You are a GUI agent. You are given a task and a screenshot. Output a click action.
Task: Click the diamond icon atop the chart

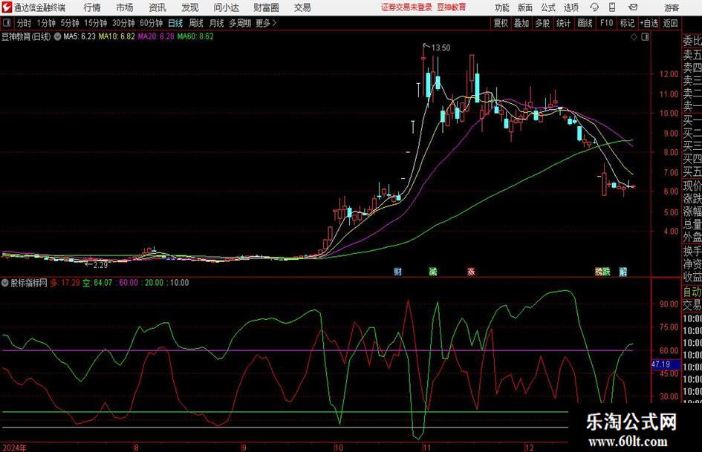point(634,36)
